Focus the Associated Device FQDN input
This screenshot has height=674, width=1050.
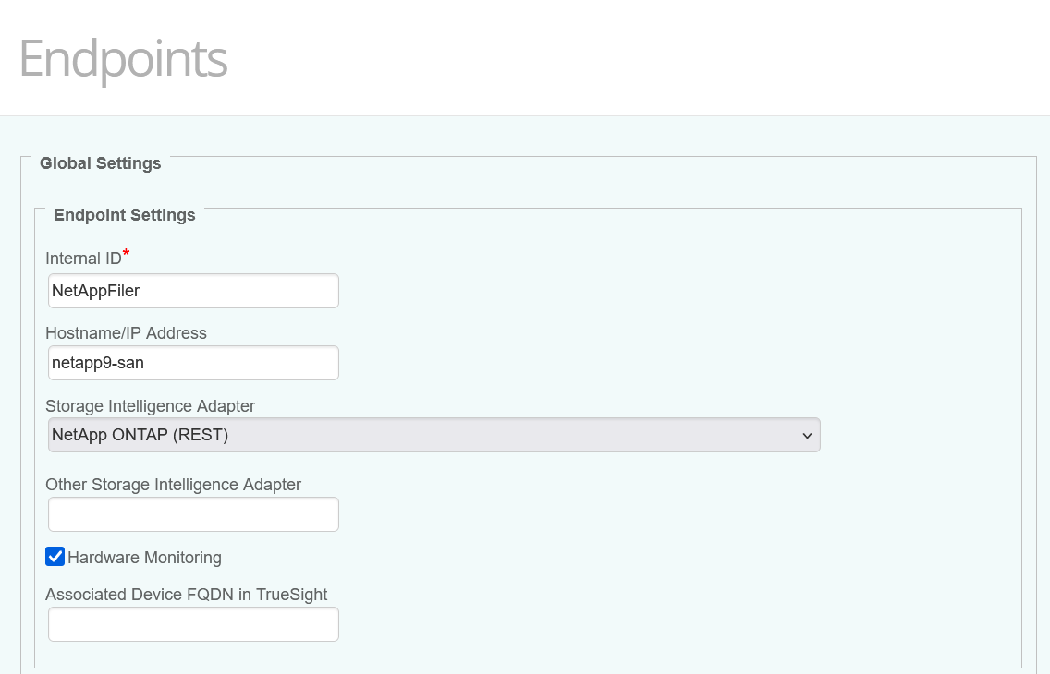coord(193,623)
